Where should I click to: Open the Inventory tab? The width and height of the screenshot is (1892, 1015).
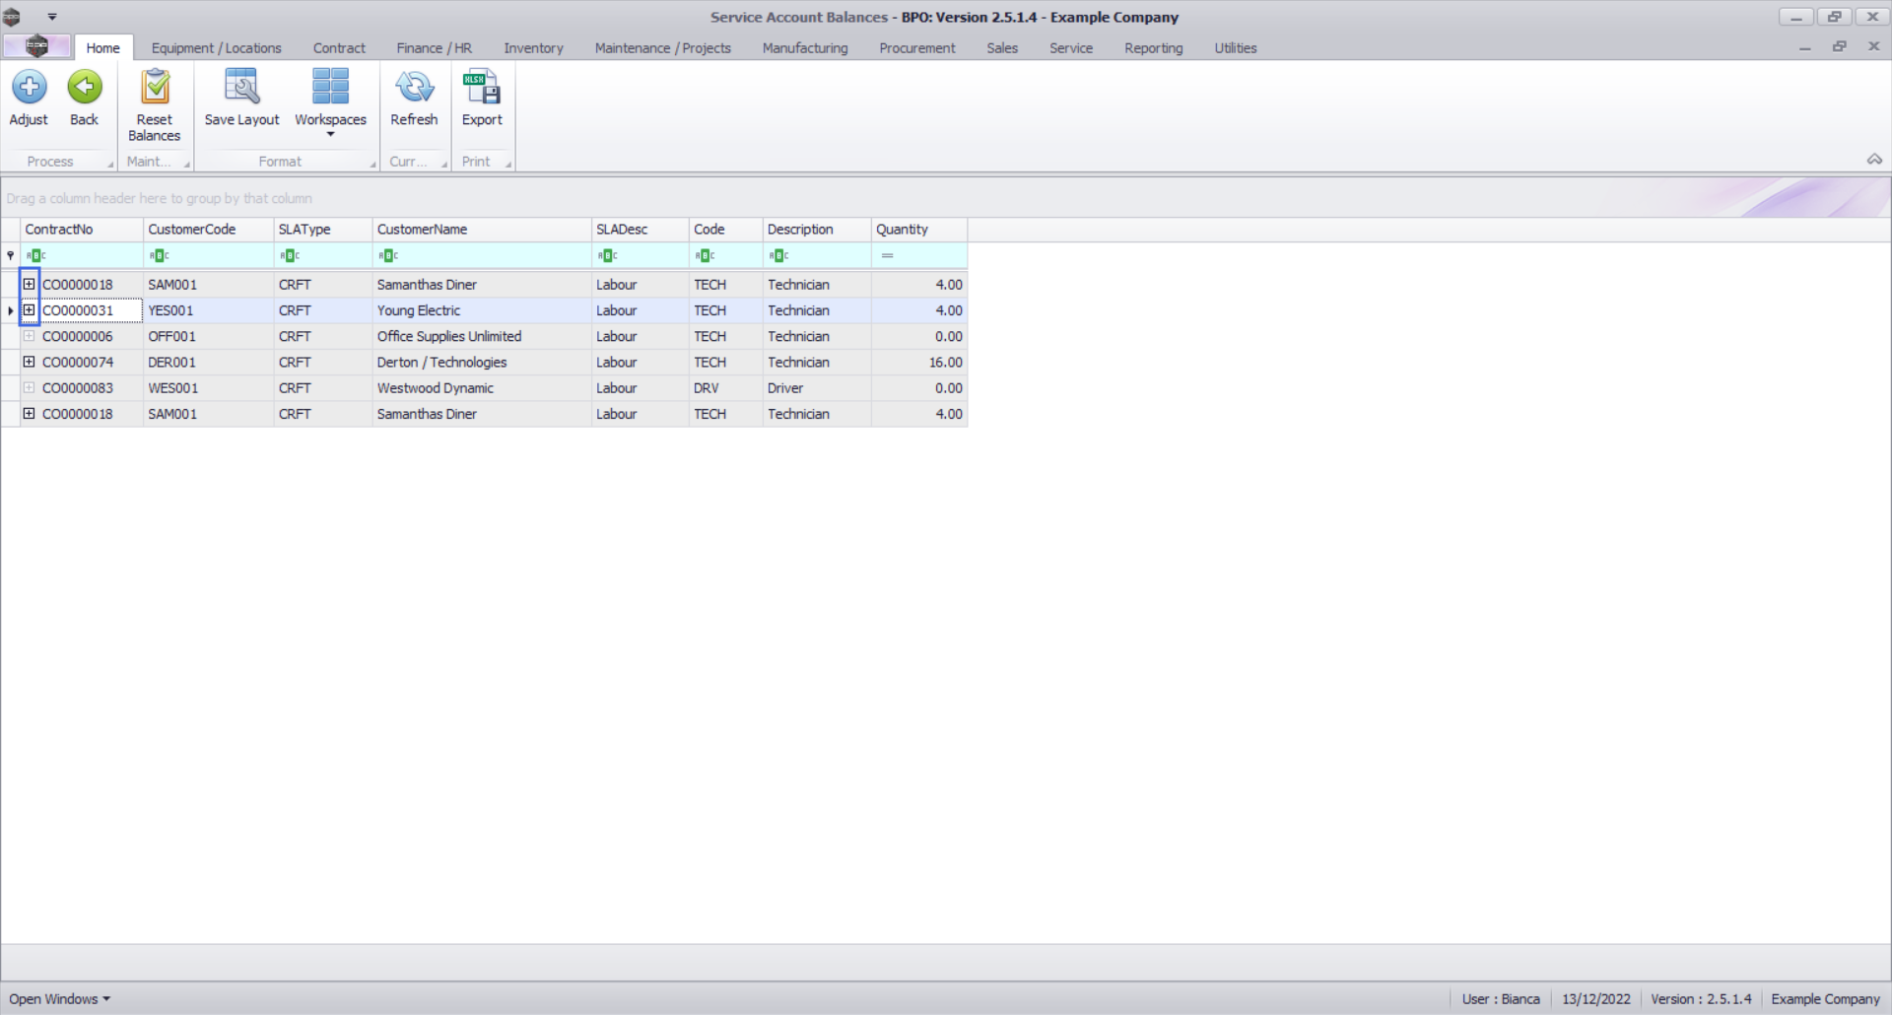[x=533, y=47]
